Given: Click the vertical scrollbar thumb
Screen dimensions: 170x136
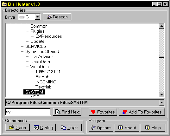Looking at the screenshot, I should tap(162, 56).
